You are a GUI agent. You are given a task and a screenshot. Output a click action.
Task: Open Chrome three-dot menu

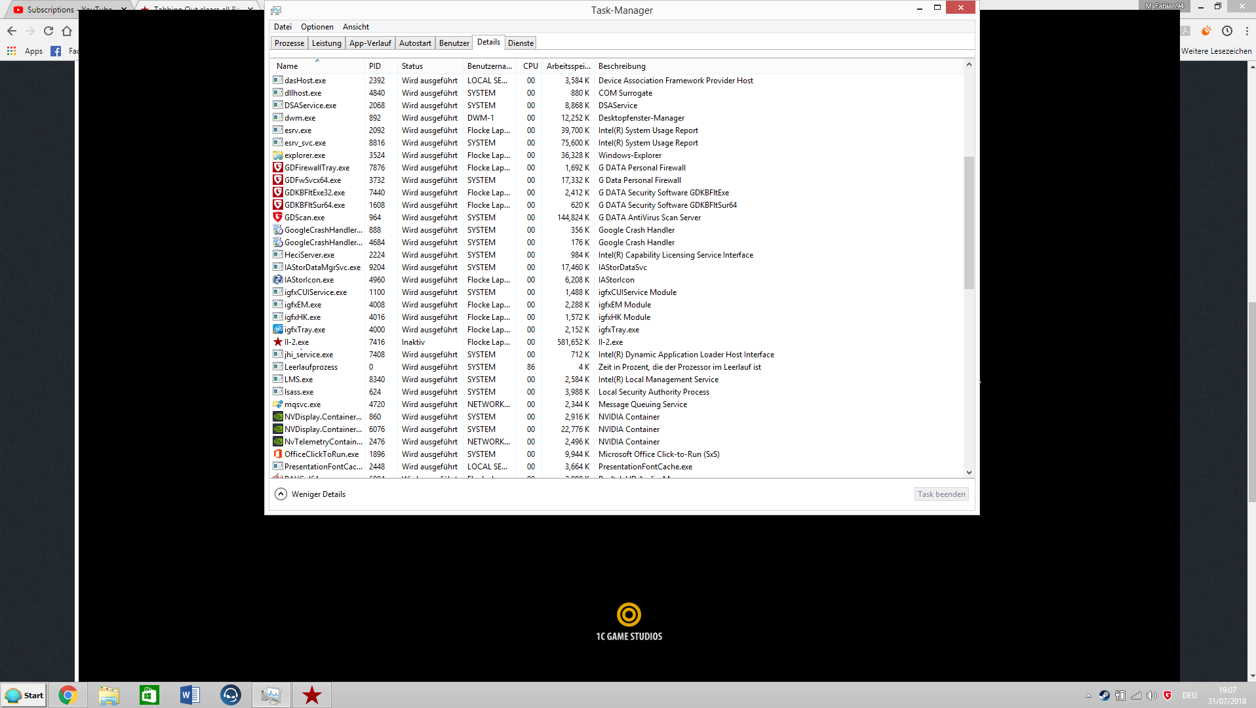(1247, 31)
